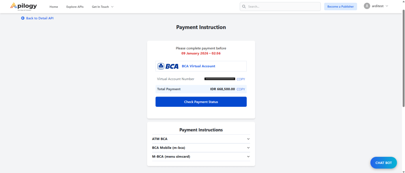Click the Apilogy logo

coord(24,6)
